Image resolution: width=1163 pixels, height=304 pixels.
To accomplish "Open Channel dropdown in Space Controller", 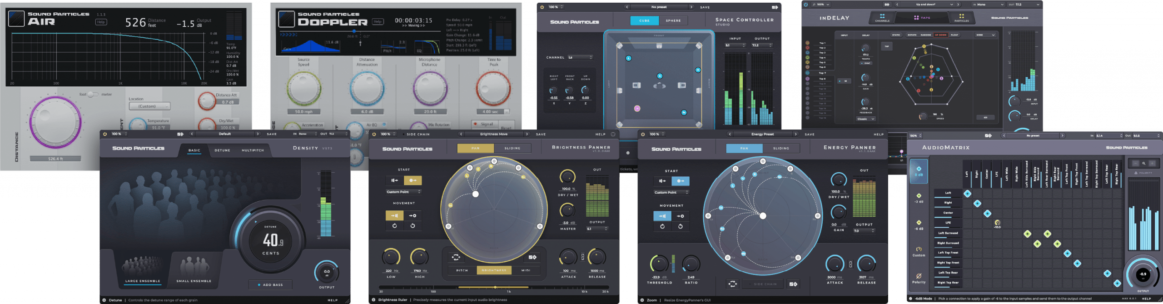I will pos(580,57).
